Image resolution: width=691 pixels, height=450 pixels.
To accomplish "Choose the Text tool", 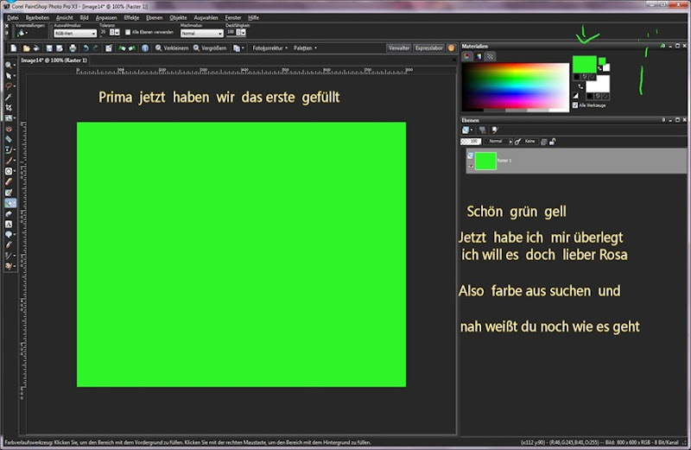I will pos(9,224).
